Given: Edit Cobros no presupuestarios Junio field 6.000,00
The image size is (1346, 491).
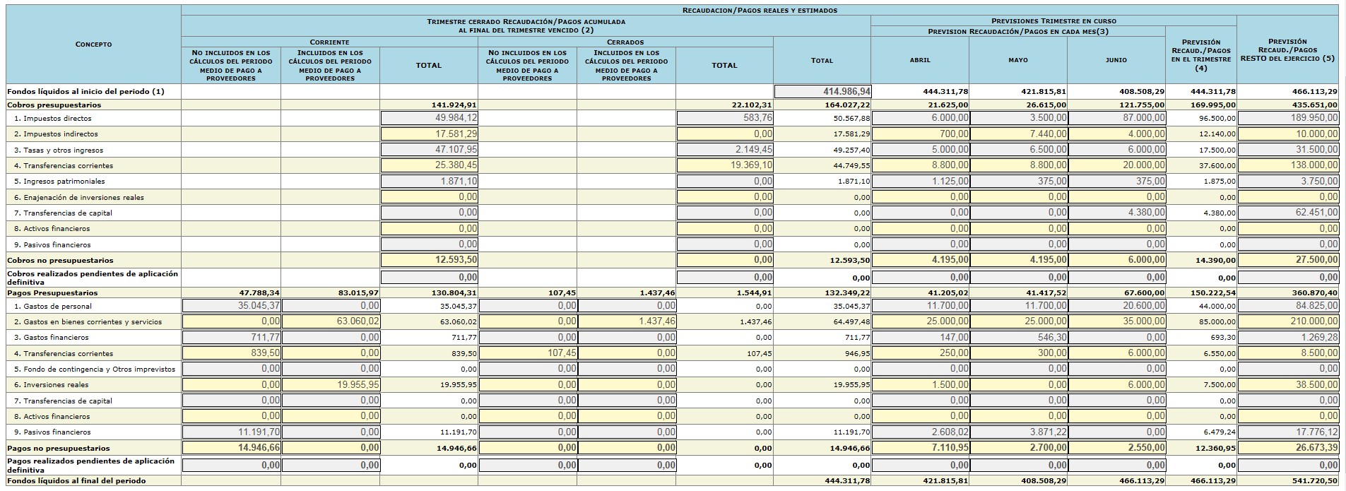Looking at the screenshot, I should click(1117, 260).
